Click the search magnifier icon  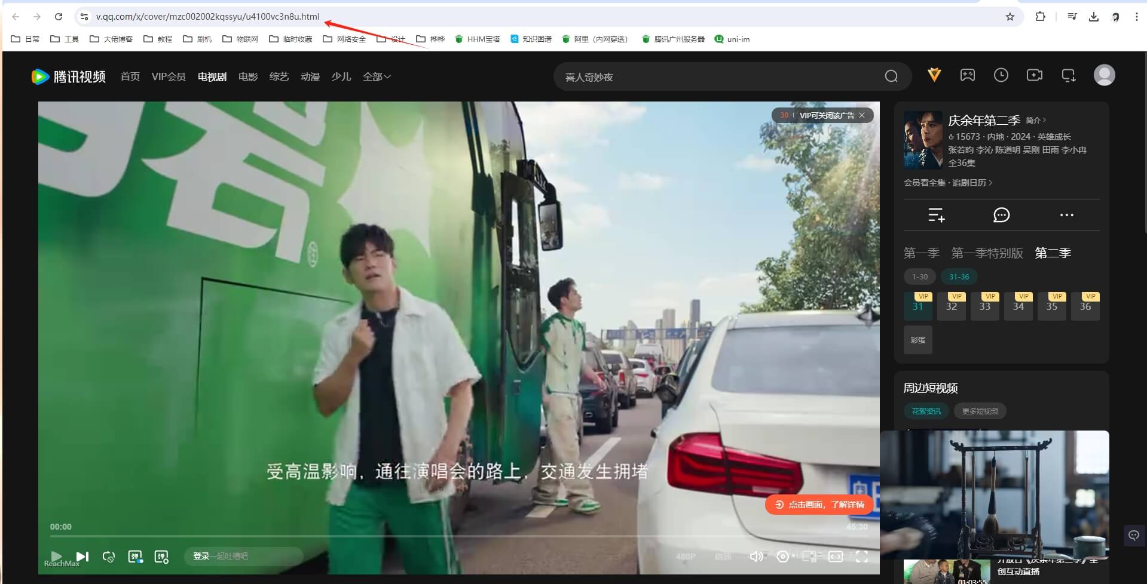click(x=891, y=76)
